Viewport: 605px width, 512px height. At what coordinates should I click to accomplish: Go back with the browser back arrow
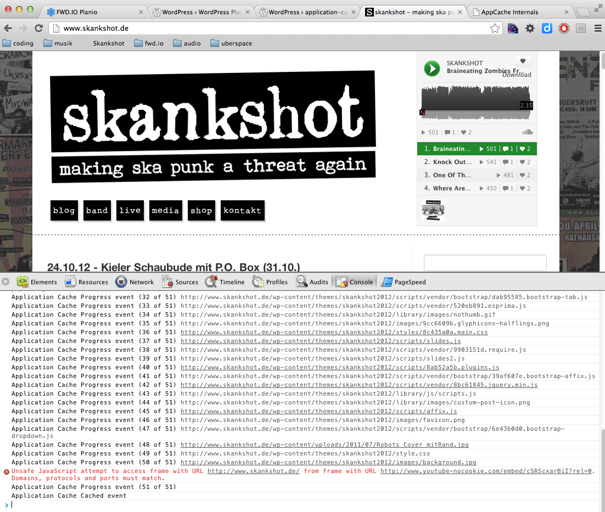pos(8,28)
